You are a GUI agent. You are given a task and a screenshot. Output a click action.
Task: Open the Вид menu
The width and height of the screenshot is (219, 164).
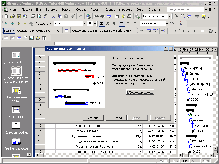39,10
